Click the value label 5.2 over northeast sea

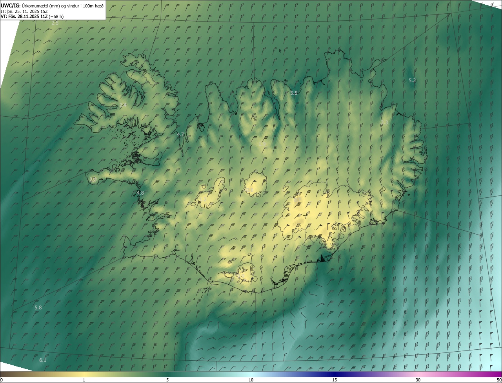coord(412,80)
